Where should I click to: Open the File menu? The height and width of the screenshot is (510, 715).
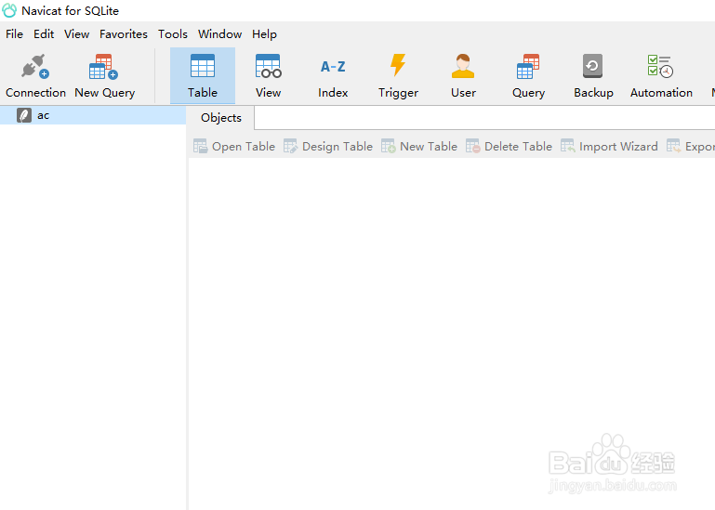[14, 34]
